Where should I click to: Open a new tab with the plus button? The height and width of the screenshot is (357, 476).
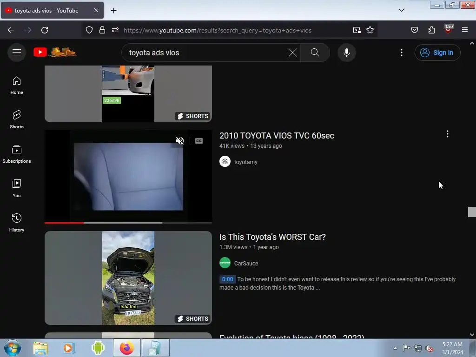(113, 11)
